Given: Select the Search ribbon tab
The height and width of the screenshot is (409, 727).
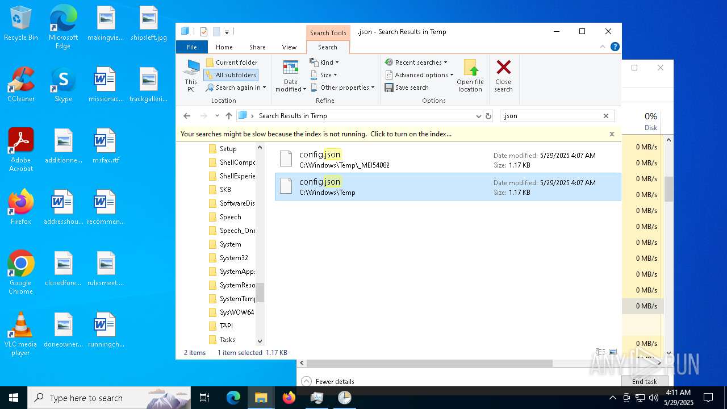Looking at the screenshot, I should coord(327,47).
